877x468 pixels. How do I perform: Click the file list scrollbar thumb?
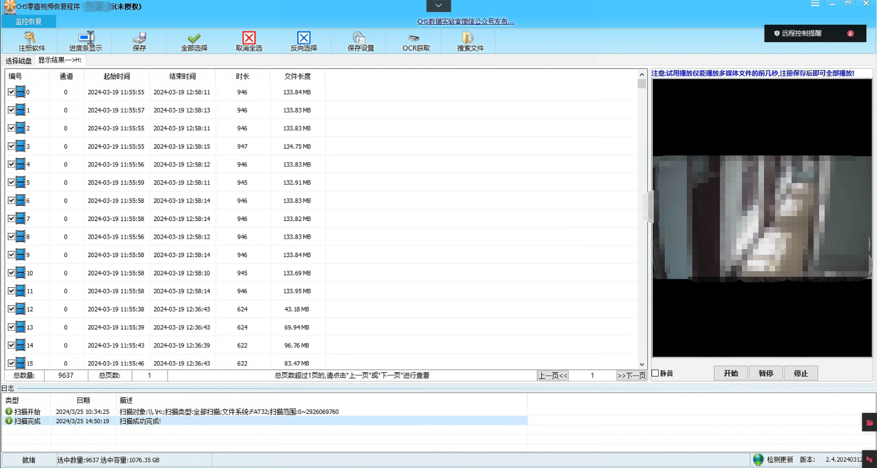click(642, 84)
